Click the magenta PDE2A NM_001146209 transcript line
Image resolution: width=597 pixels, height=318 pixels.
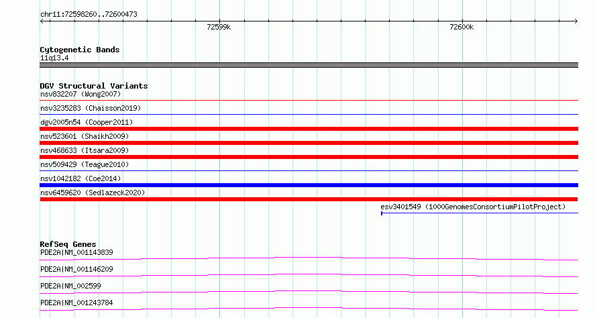tap(309, 275)
